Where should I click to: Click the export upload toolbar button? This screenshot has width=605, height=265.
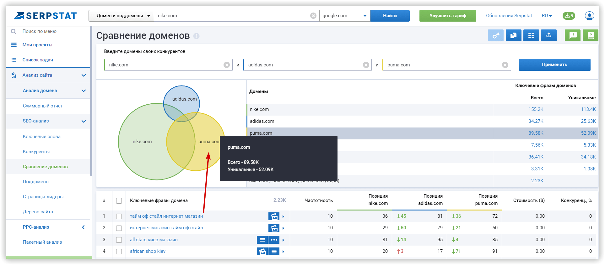tap(549, 35)
